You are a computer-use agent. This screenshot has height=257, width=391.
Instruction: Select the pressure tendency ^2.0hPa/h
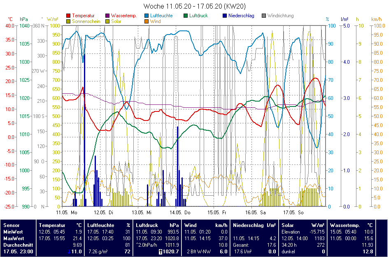[x=147, y=245]
